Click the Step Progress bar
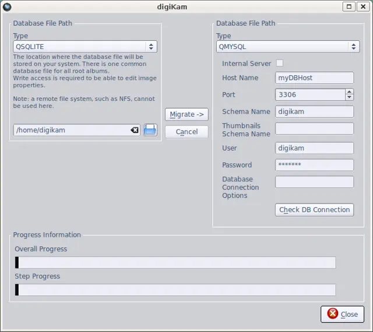Screen dimensions: 373x332 click(x=175, y=290)
